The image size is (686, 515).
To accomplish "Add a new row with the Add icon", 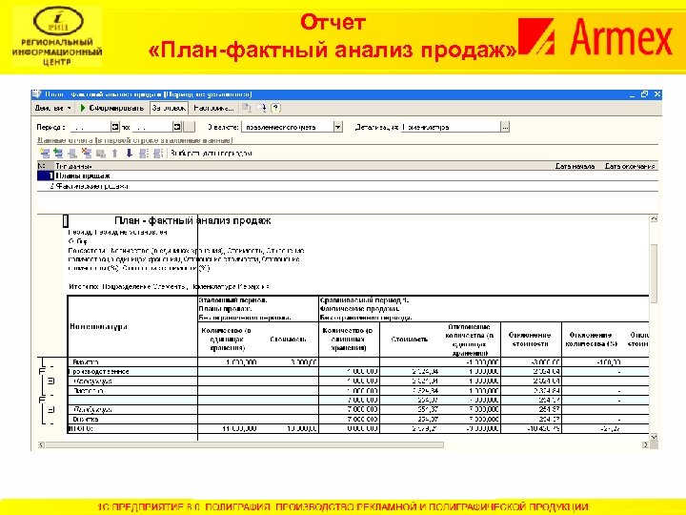I will pyautogui.click(x=44, y=154).
